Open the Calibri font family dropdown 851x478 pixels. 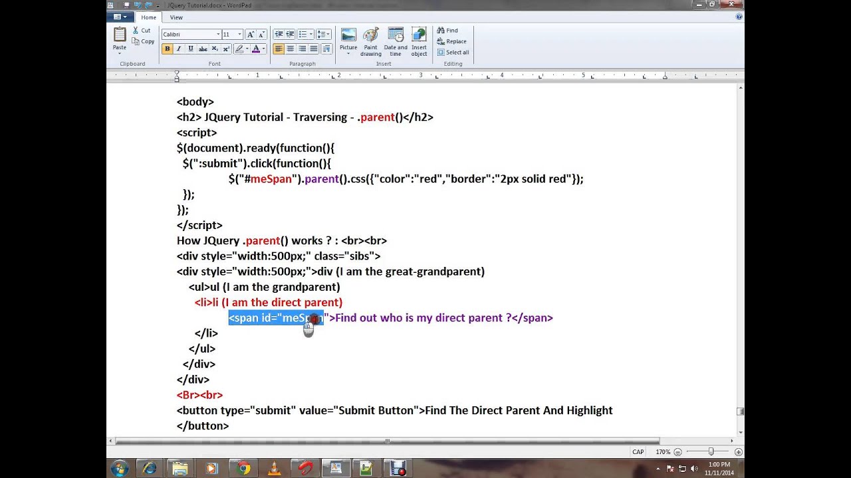click(x=218, y=35)
